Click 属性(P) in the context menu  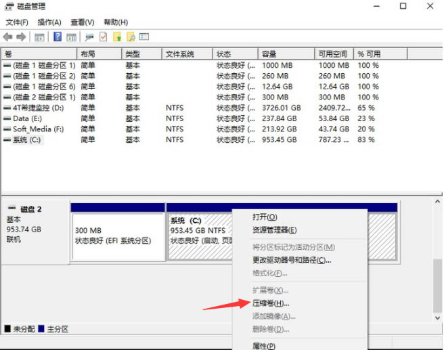tap(264, 345)
